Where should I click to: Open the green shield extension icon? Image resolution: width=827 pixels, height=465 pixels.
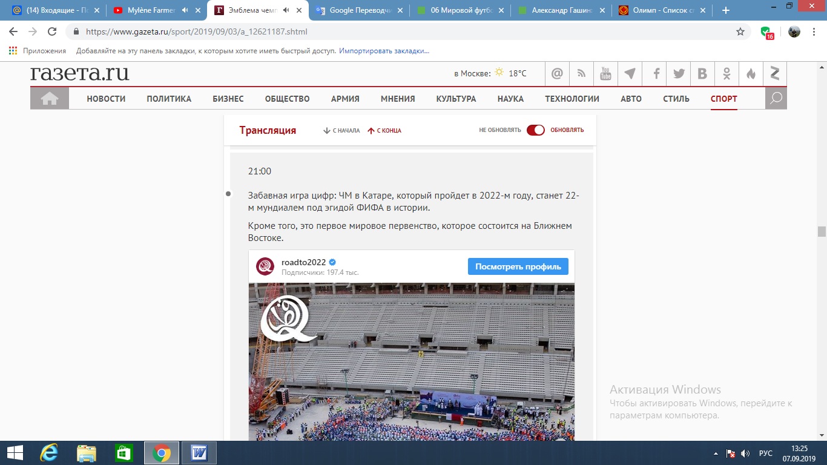(x=766, y=32)
